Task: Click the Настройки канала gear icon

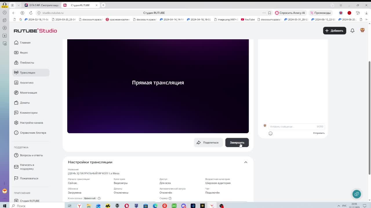Action: 16,123
